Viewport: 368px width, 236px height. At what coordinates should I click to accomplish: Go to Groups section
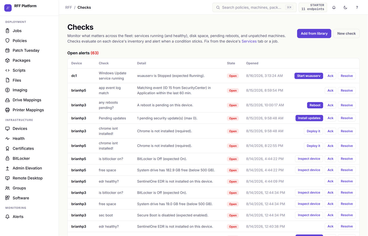pyautogui.click(x=19, y=188)
